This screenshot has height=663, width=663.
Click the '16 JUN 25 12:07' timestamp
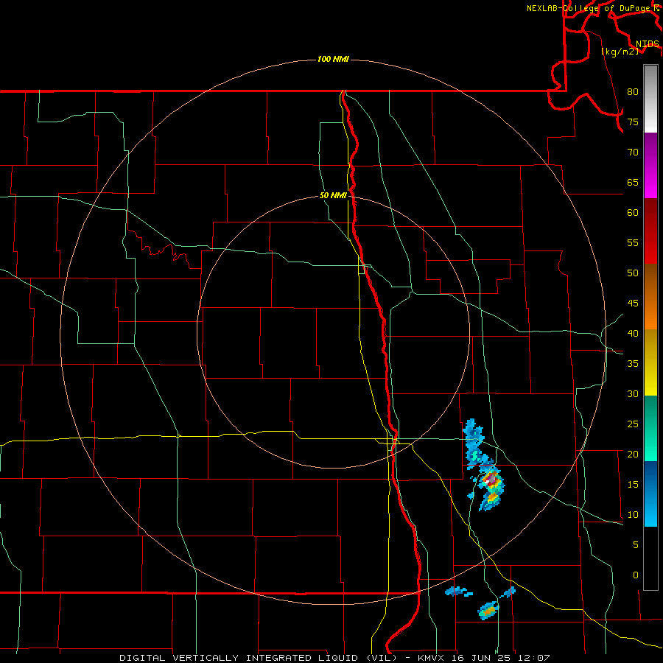(501, 658)
